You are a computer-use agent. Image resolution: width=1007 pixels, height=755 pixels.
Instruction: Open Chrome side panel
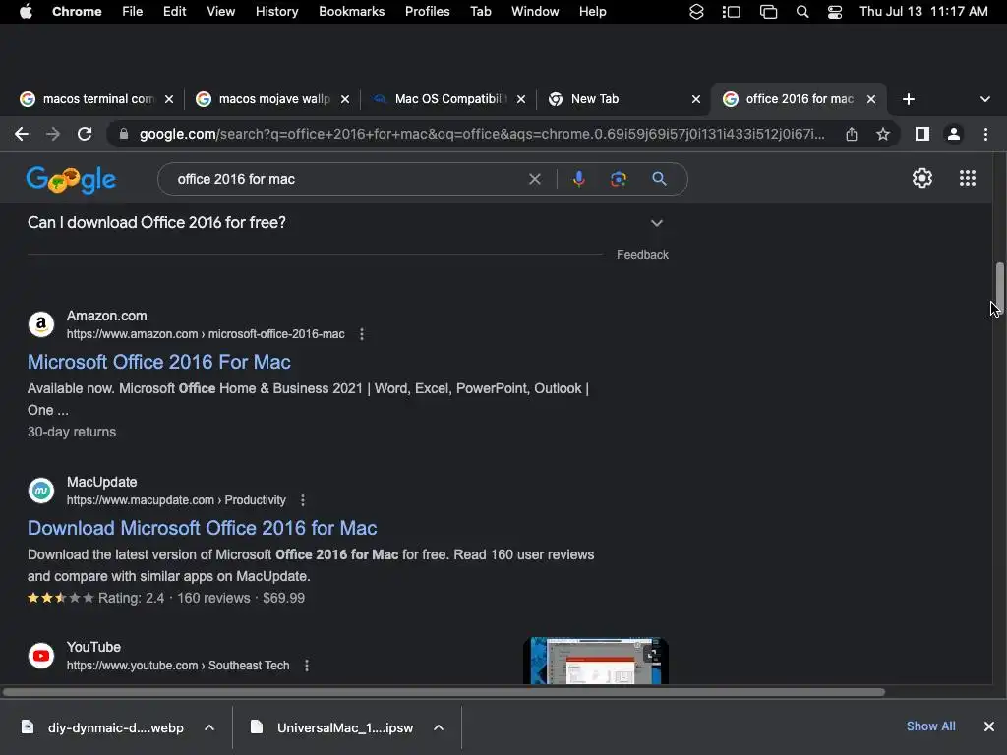click(922, 134)
